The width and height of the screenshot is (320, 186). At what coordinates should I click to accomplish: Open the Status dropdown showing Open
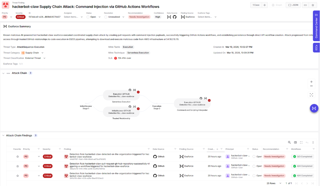(x=93, y=17)
